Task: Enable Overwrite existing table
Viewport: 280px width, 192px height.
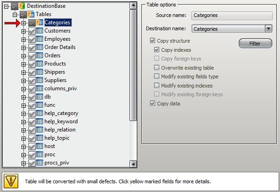Action: click(x=156, y=67)
